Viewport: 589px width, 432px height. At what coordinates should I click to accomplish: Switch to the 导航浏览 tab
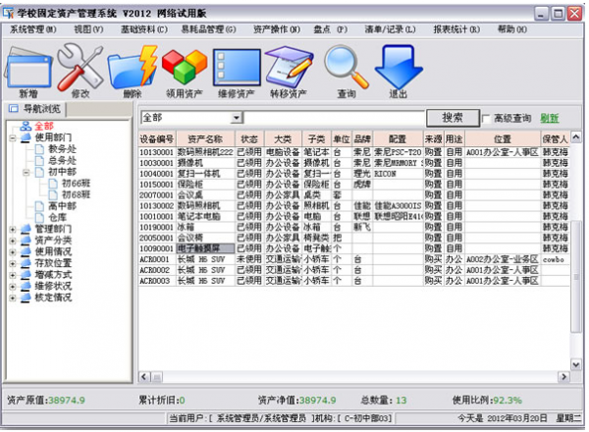[35, 109]
